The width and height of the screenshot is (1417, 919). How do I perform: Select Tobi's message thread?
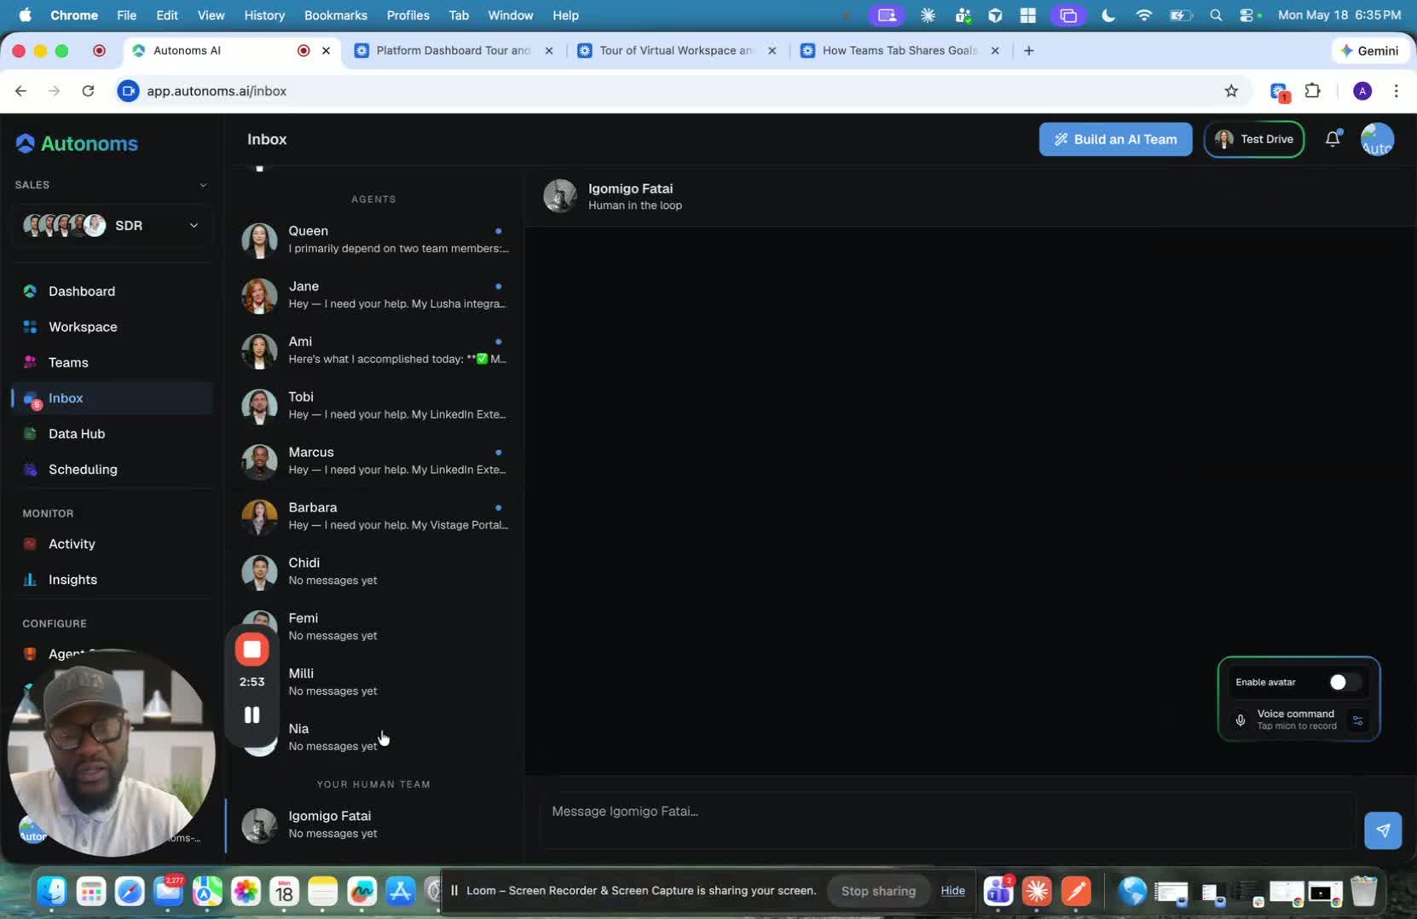click(375, 406)
